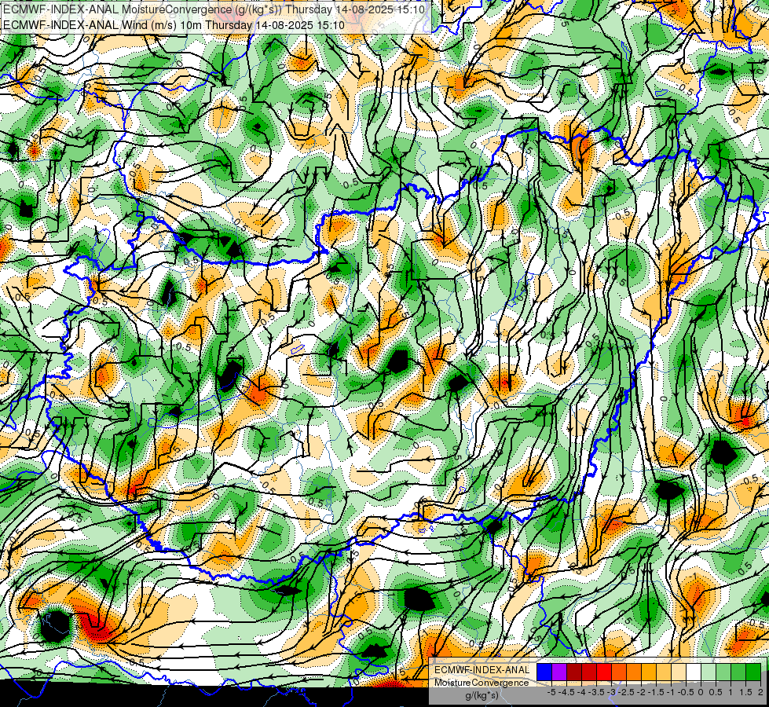Image resolution: width=769 pixels, height=707 pixels.
Task: Click the -5 tick label on legend scale
Action: (551, 692)
